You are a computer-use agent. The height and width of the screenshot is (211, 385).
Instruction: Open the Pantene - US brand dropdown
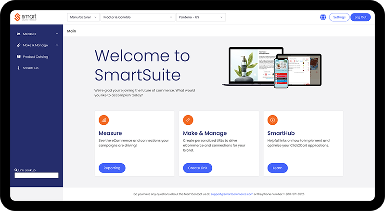click(x=201, y=17)
